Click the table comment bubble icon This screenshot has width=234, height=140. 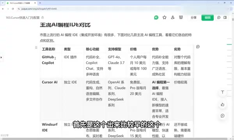pos(198,47)
